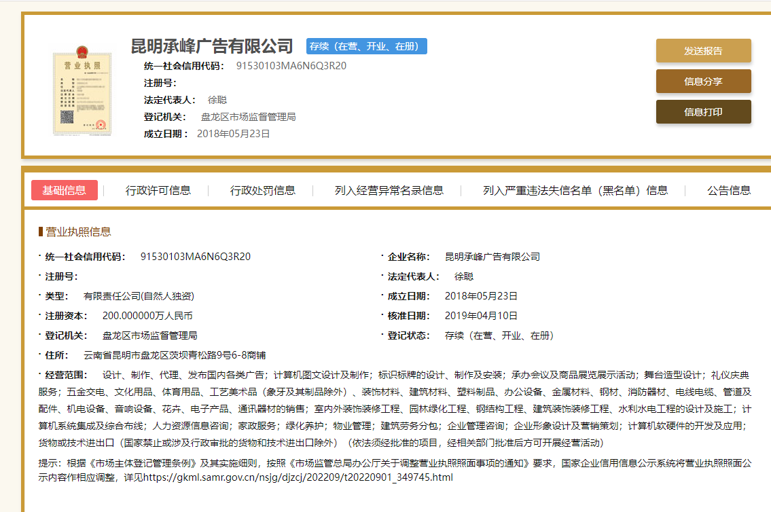Click the 经营范围 field label

click(66, 375)
